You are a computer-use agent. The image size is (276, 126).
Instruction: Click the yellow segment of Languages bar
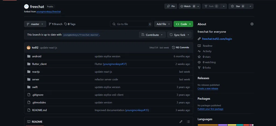pos(232,125)
